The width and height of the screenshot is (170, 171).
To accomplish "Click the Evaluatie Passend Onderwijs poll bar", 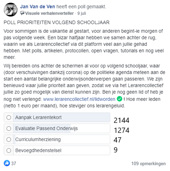I will tap(57, 128).
